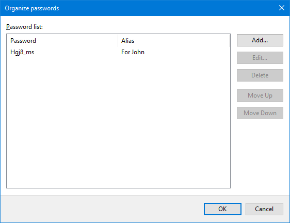Sort by the Alias column header
Screen dimensions: 290x223
pos(174,41)
